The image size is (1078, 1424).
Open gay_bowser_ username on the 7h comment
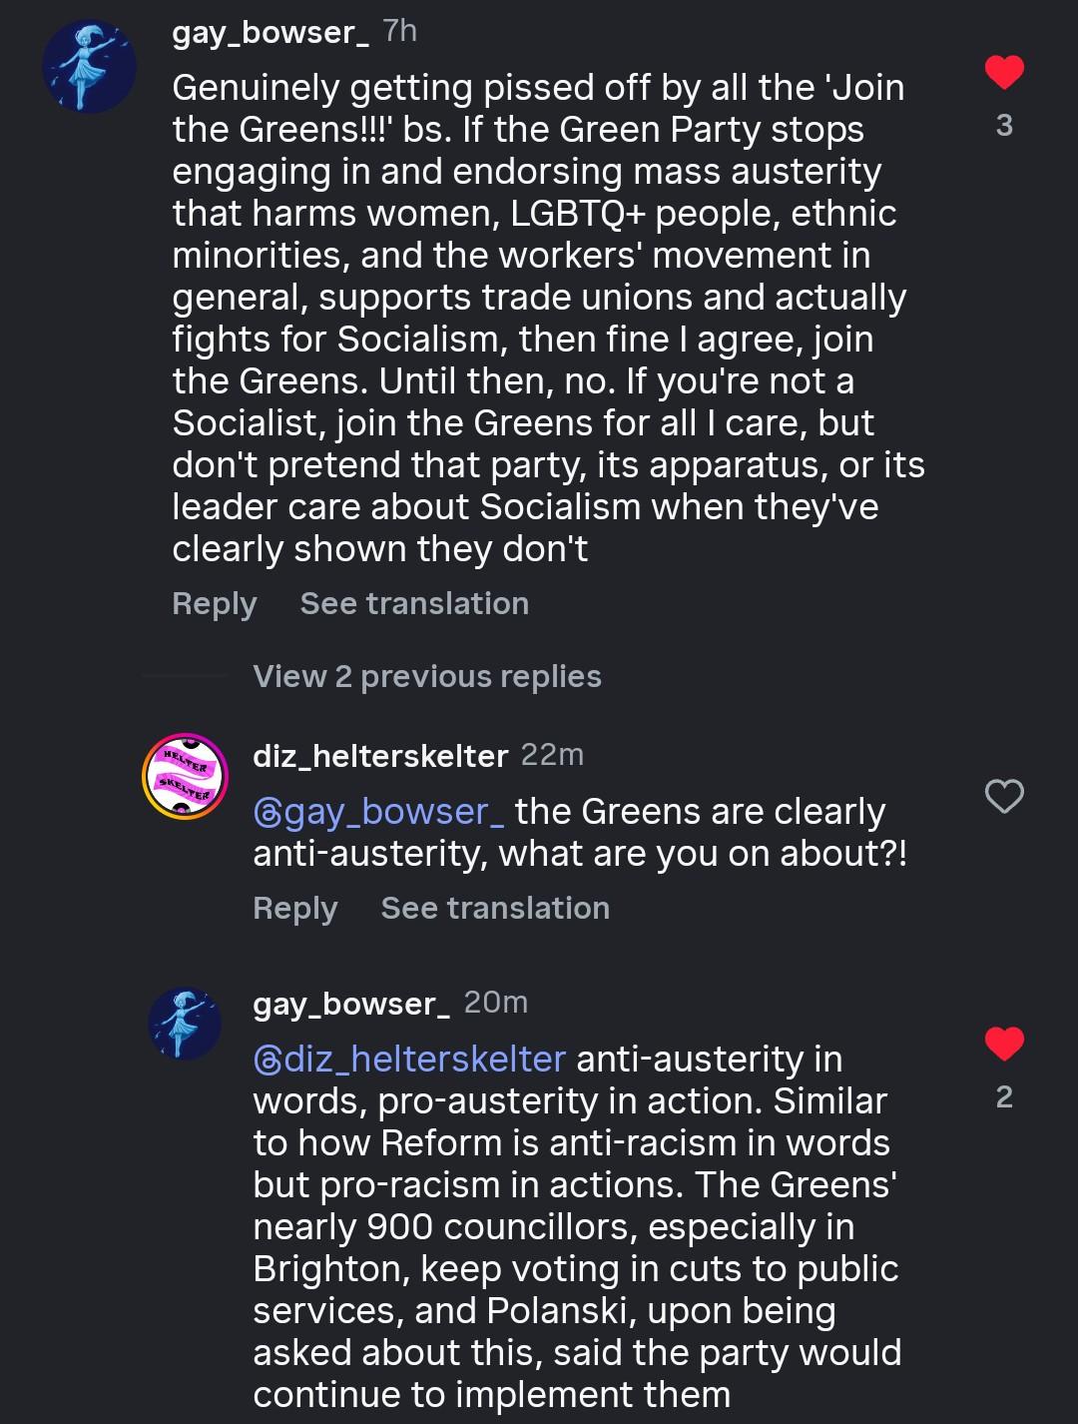(270, 32)
